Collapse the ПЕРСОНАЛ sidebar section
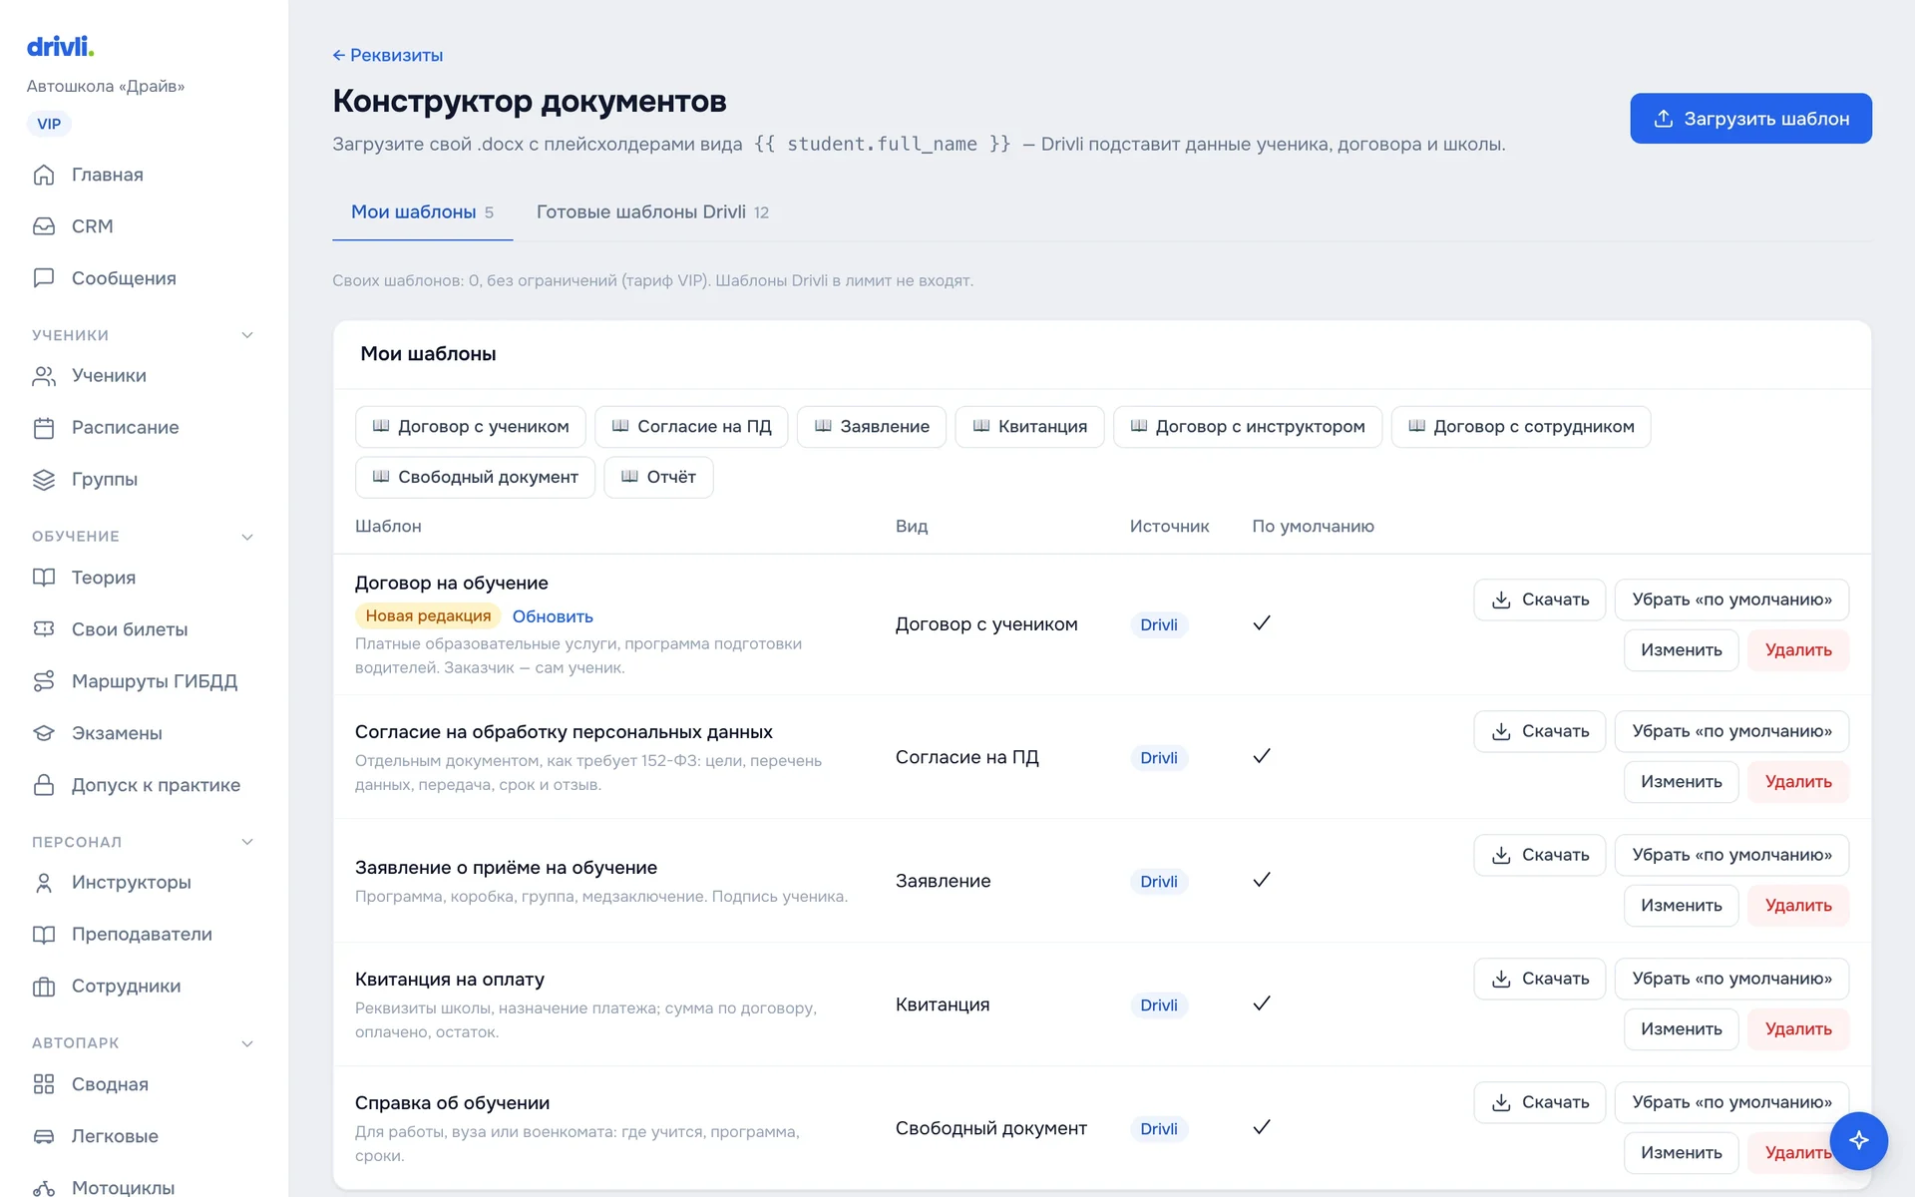 [x=247, y=842]
